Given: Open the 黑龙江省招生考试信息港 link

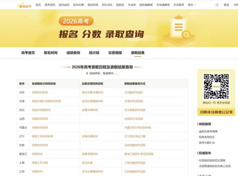Looking at the screenshot, I should pos(139,154).
